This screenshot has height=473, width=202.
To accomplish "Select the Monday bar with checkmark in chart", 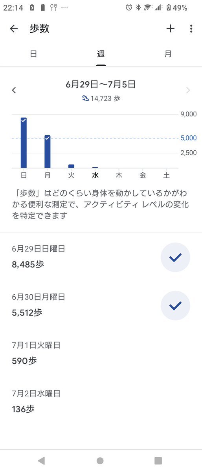I will (47, 151).
